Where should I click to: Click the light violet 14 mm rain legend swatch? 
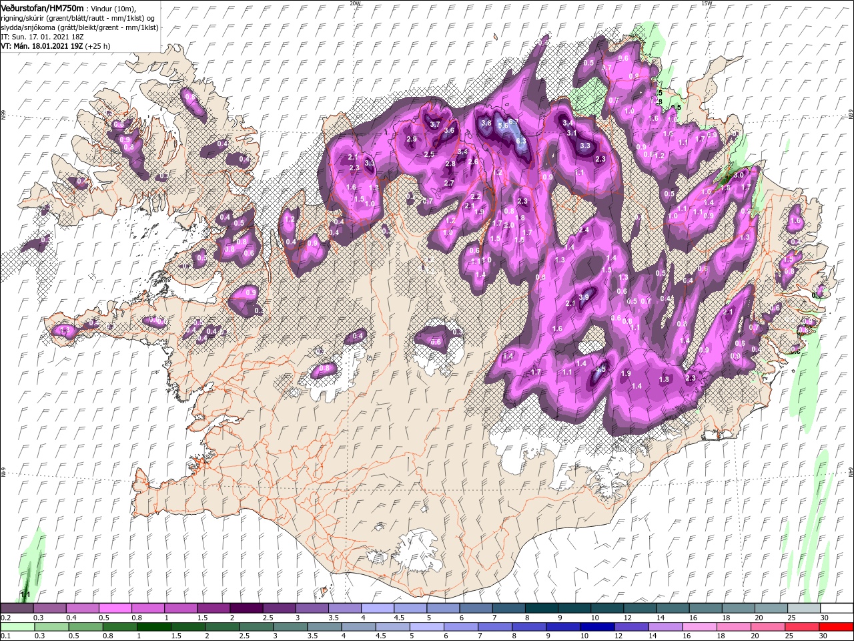666,627
